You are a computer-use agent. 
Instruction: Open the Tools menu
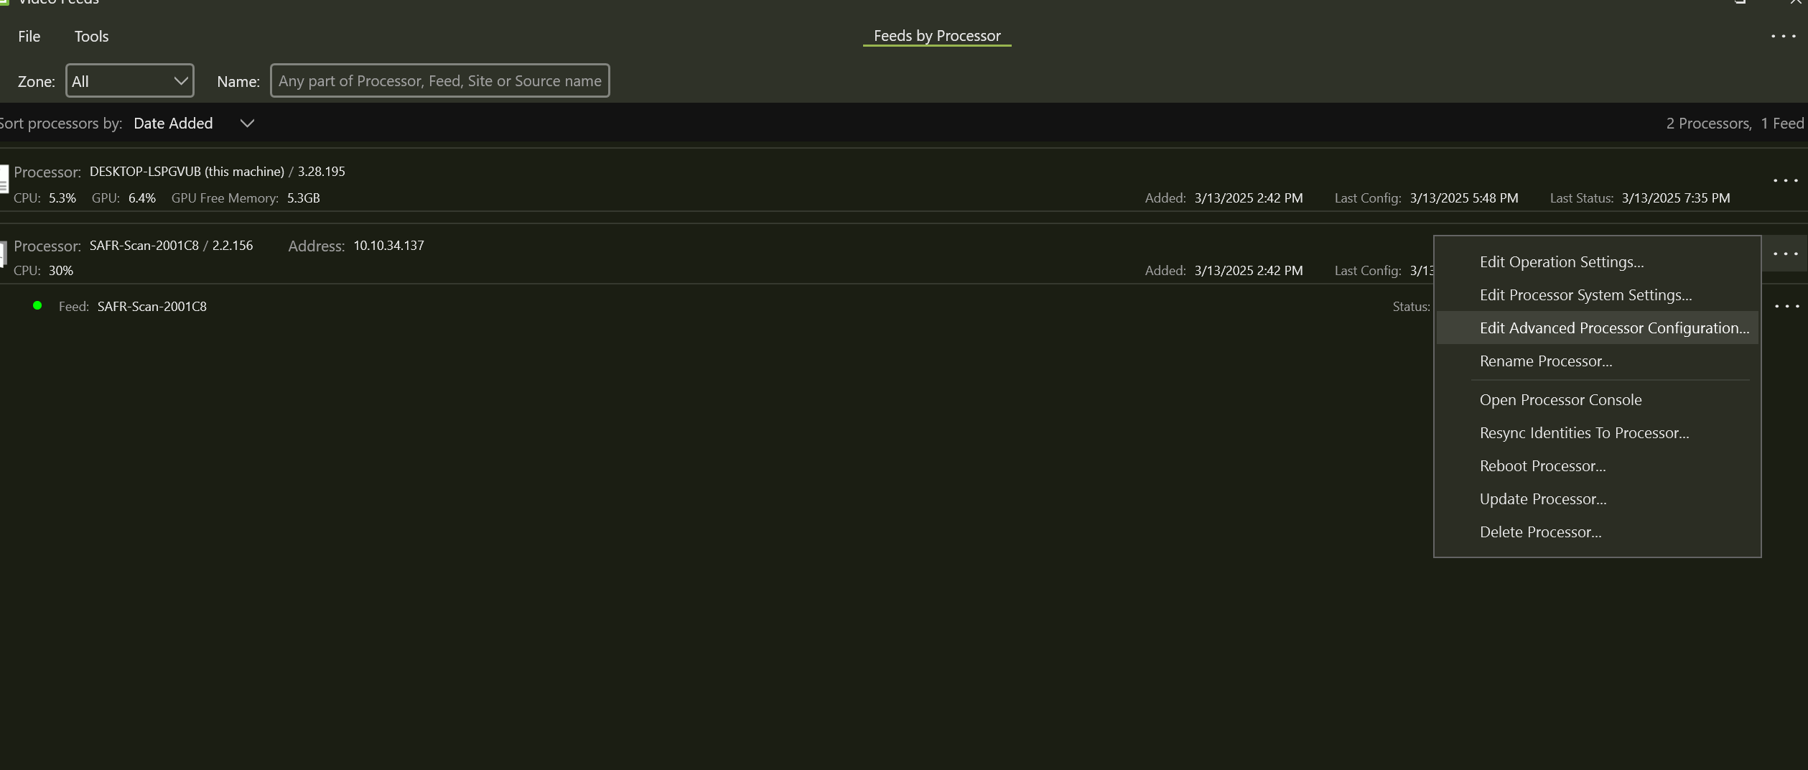click(x=91, y=37)
